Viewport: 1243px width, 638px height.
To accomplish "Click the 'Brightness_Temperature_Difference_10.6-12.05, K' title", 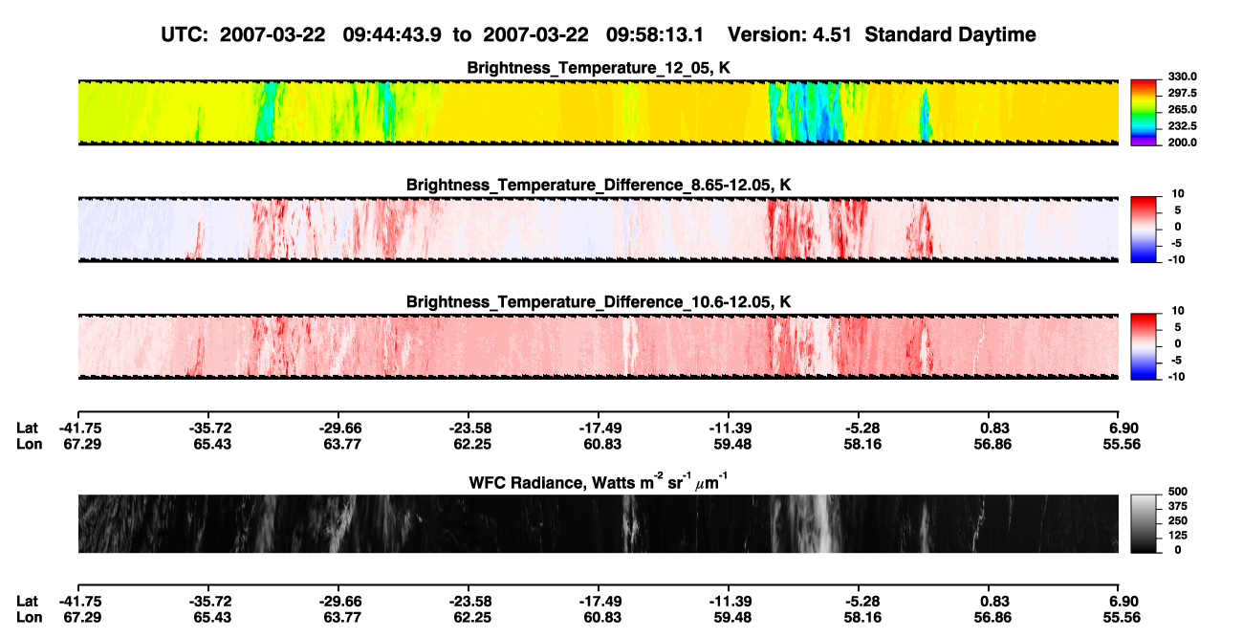I will [599, 302].
